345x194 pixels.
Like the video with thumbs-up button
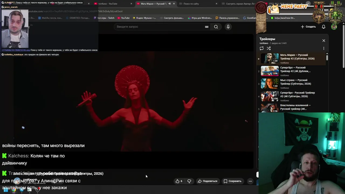(179, 181)
